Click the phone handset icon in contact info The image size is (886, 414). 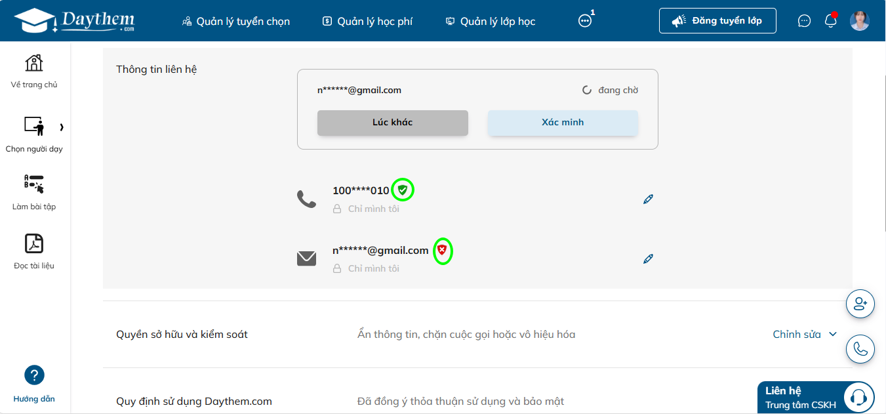click(306, 199)
